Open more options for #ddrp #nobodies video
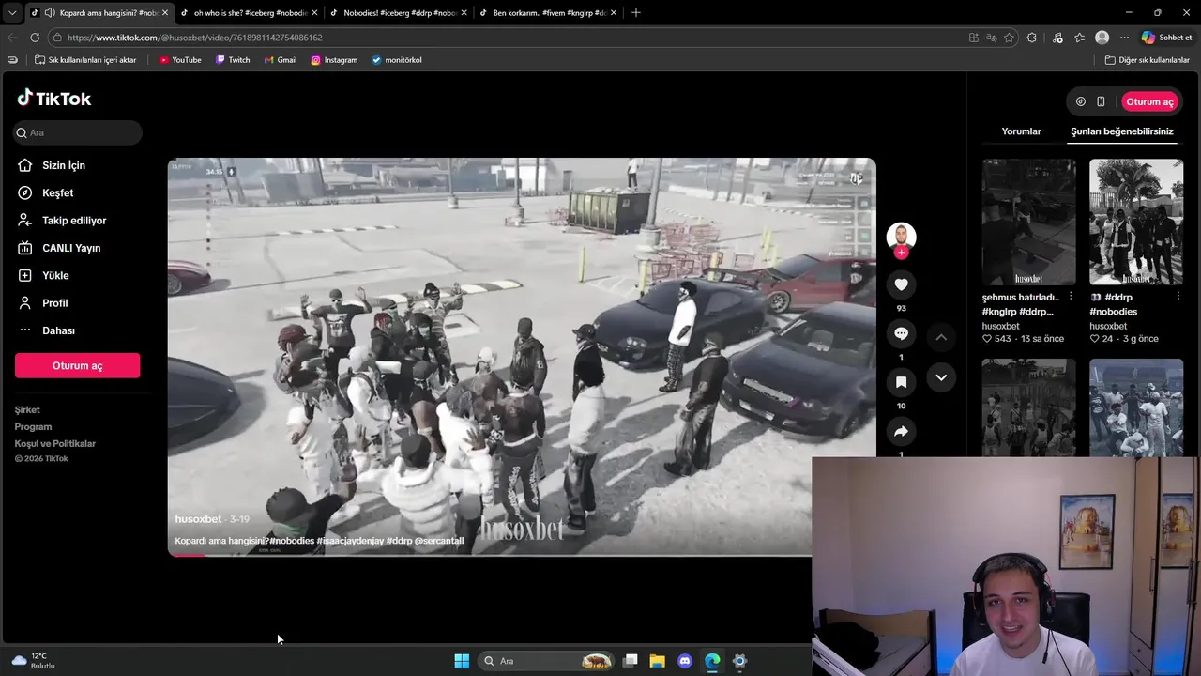The image size is (1201, 676). coord(1178,296)
